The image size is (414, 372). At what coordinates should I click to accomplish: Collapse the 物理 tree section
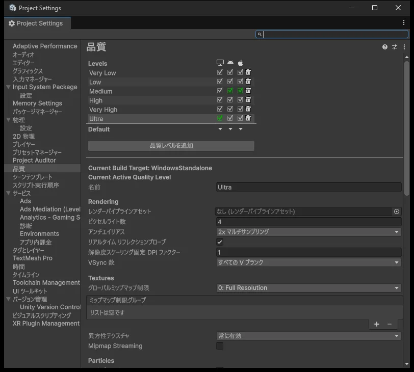pos(9,120)
